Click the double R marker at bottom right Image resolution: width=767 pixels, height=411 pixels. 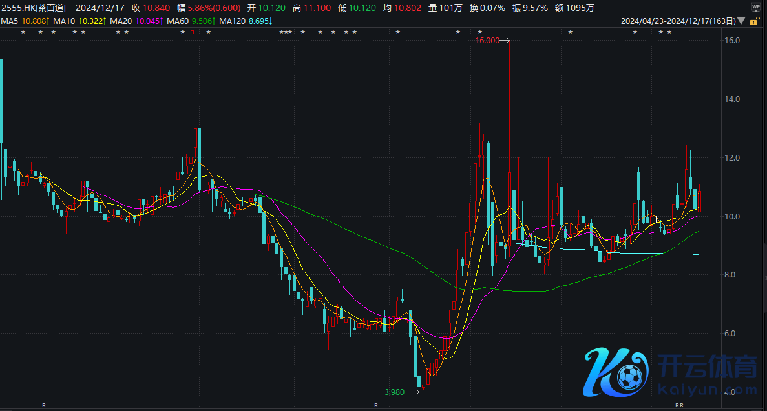click(679, 405)
